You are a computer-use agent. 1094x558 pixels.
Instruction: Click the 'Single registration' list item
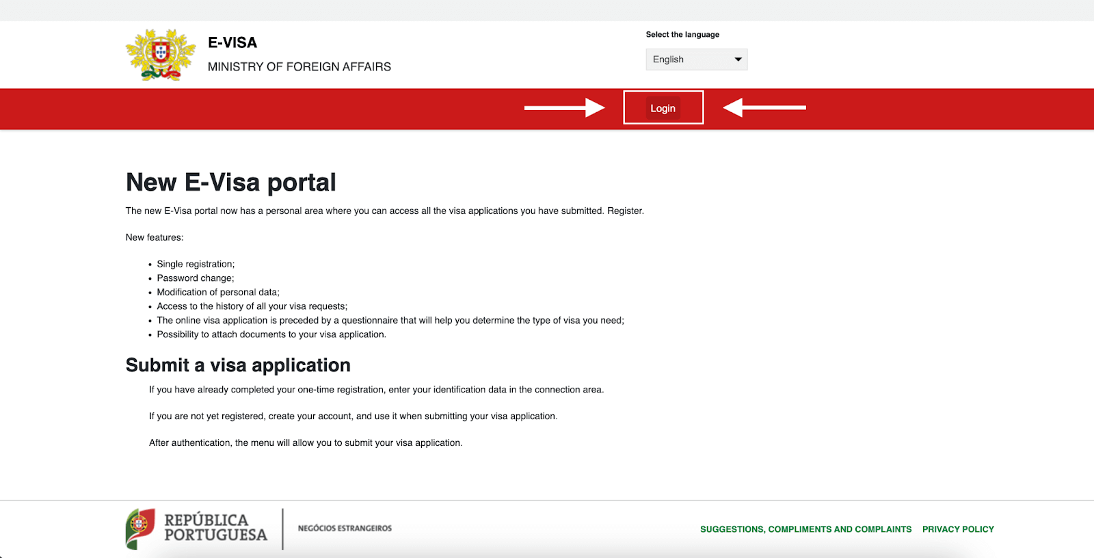click(x=196, y=264)
